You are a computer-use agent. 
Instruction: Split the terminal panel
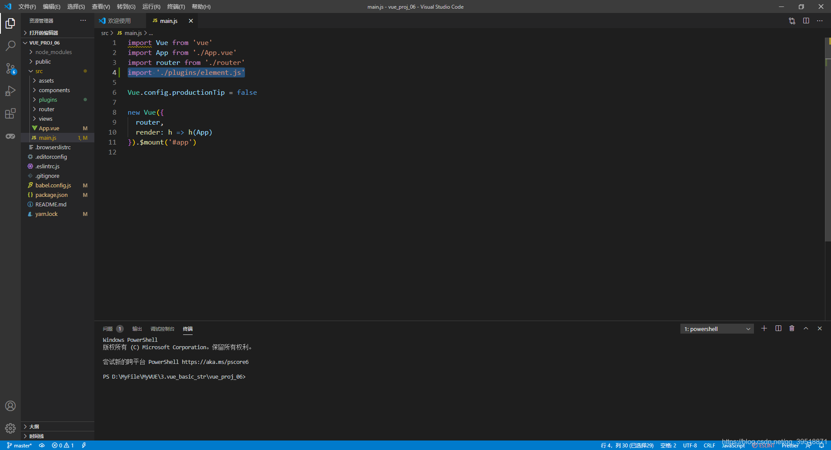[778, 328]
